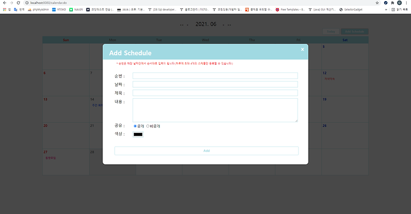411x214 pixels.
Task: Click the localhost:8080/calendar.do address bar
Action: (x=48, y=3)
